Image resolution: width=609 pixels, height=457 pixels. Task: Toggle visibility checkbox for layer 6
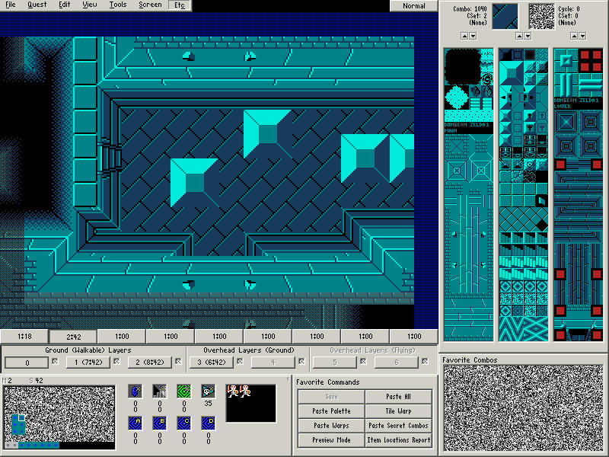(x=425, y=361)
